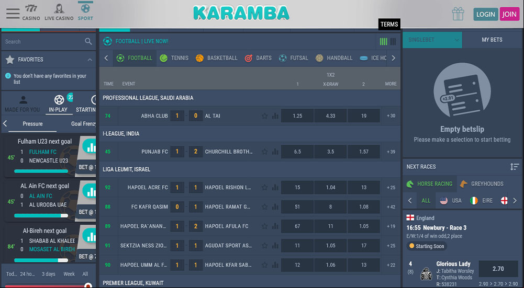Screen dimensions: 524x288
Task: Switch to the green multi-column view icon
Action: click(x=383, y=41)
